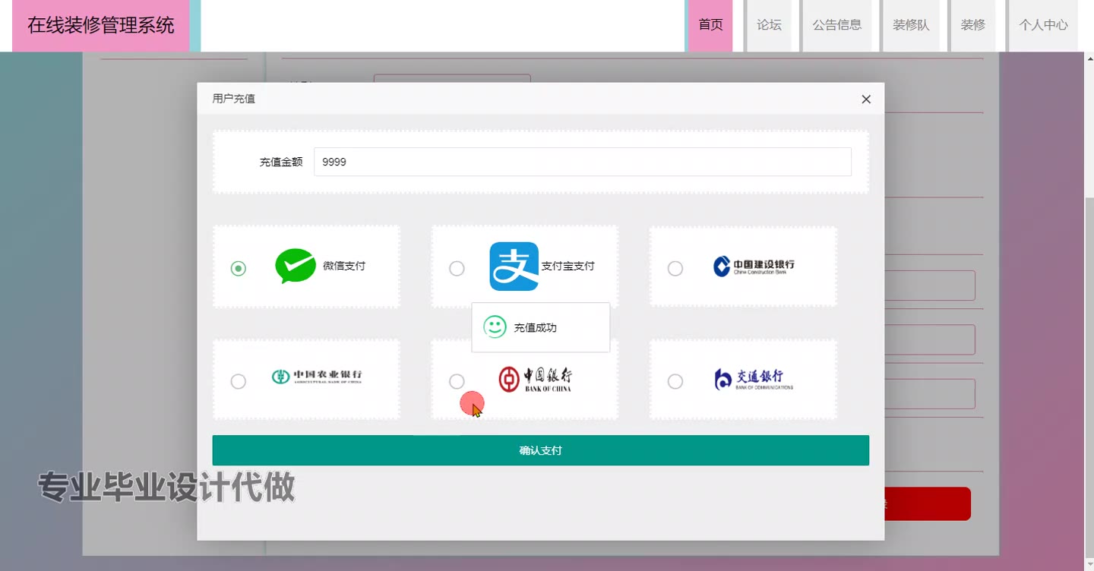Go to the 论坛 nav tab
The width and height of the screenshot is (1094, 571).
[x=769, y=25]
